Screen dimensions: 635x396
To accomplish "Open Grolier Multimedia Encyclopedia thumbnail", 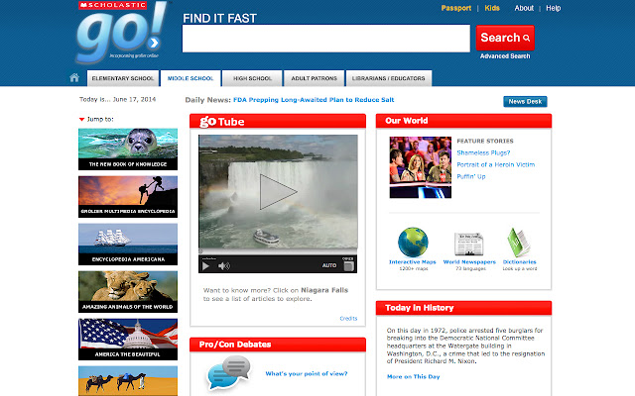I will click(128, 196).
